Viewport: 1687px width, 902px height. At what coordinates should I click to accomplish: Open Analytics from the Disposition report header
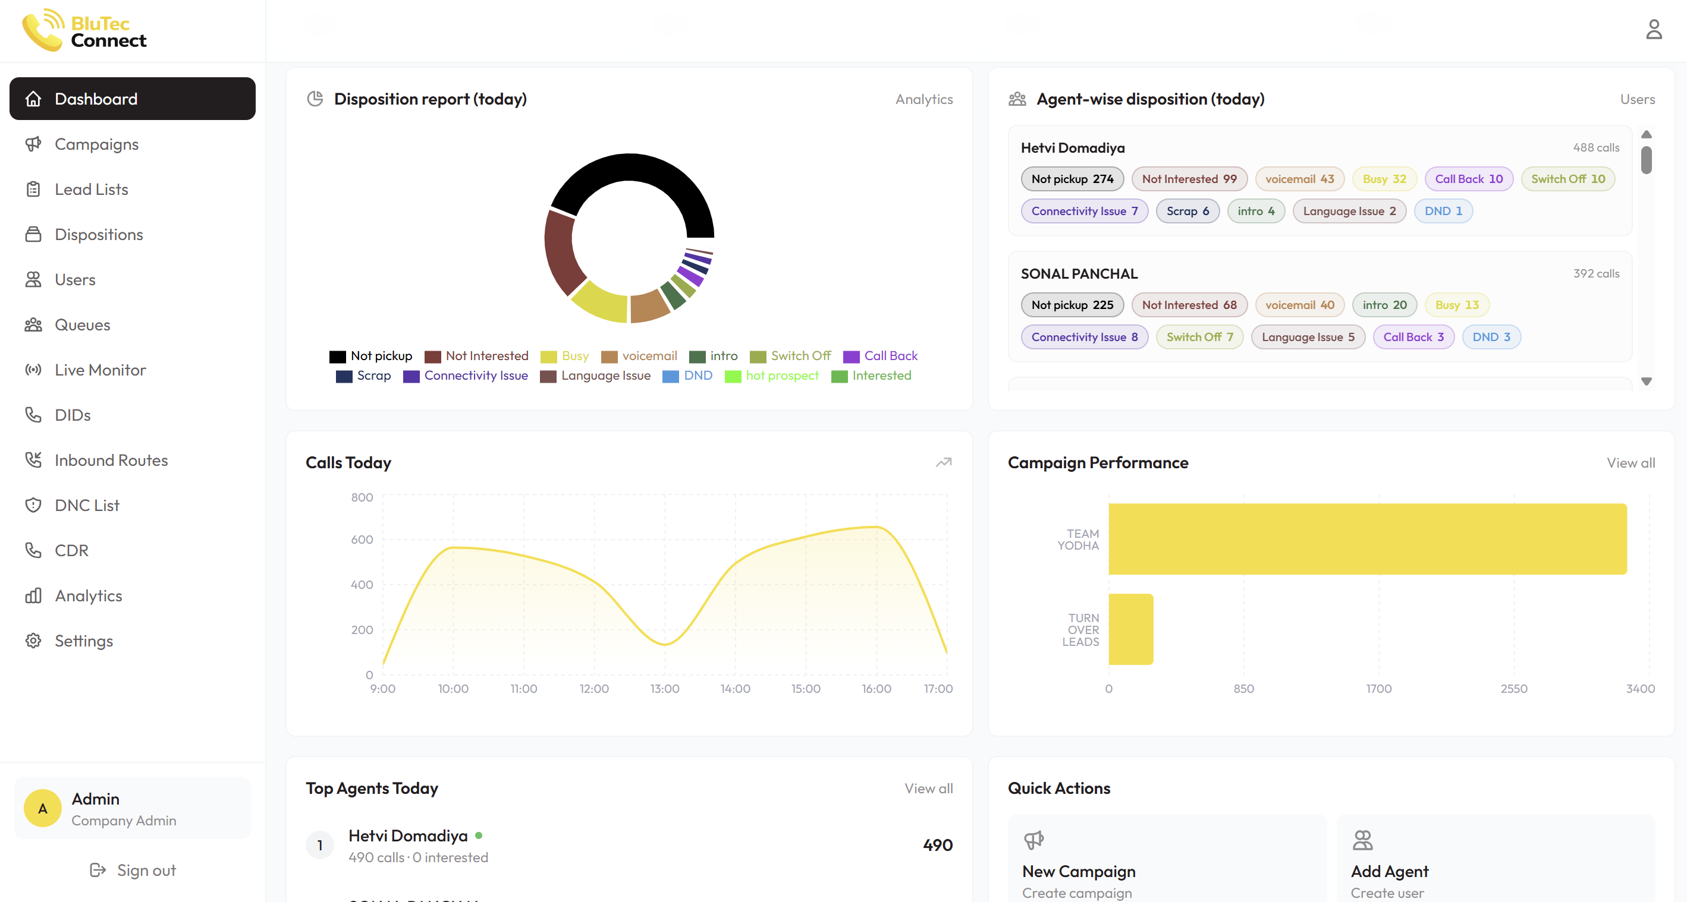click(924, 99)
